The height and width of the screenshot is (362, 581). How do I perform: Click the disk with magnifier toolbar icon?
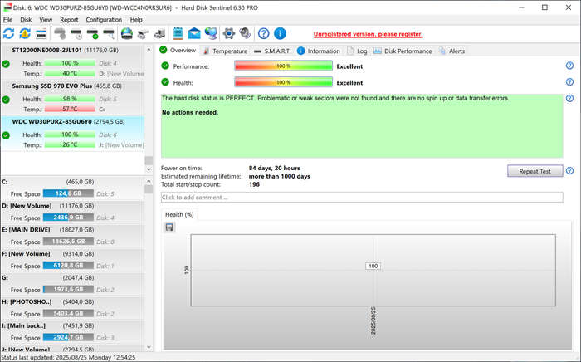(x=109, y=34)
